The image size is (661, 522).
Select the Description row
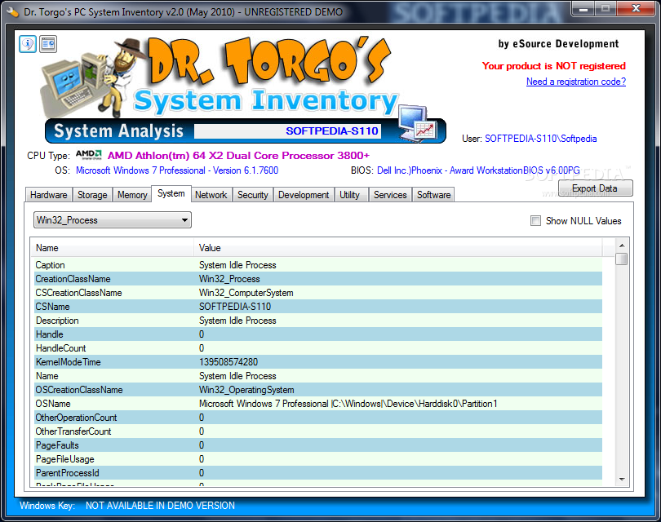point(318,321)
